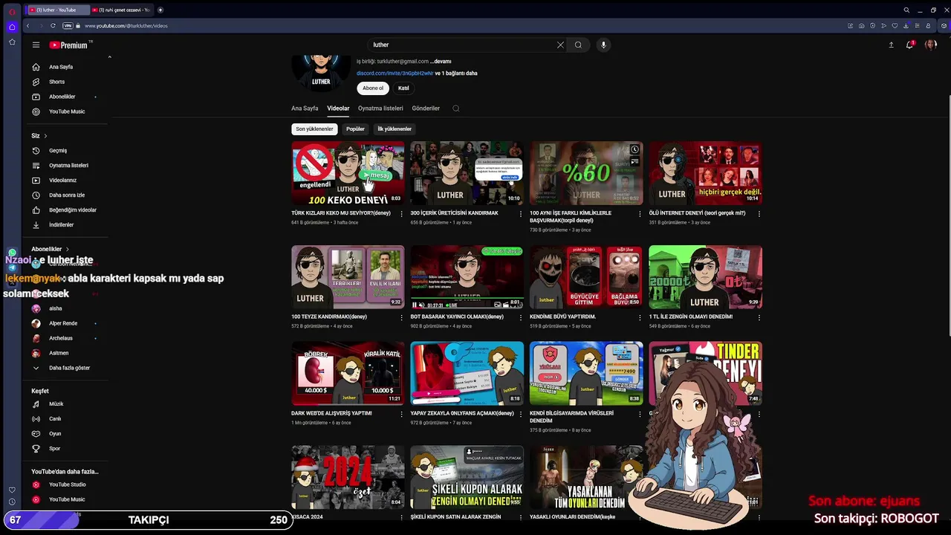Expand channel description with ...devamı

click(441, 62)
